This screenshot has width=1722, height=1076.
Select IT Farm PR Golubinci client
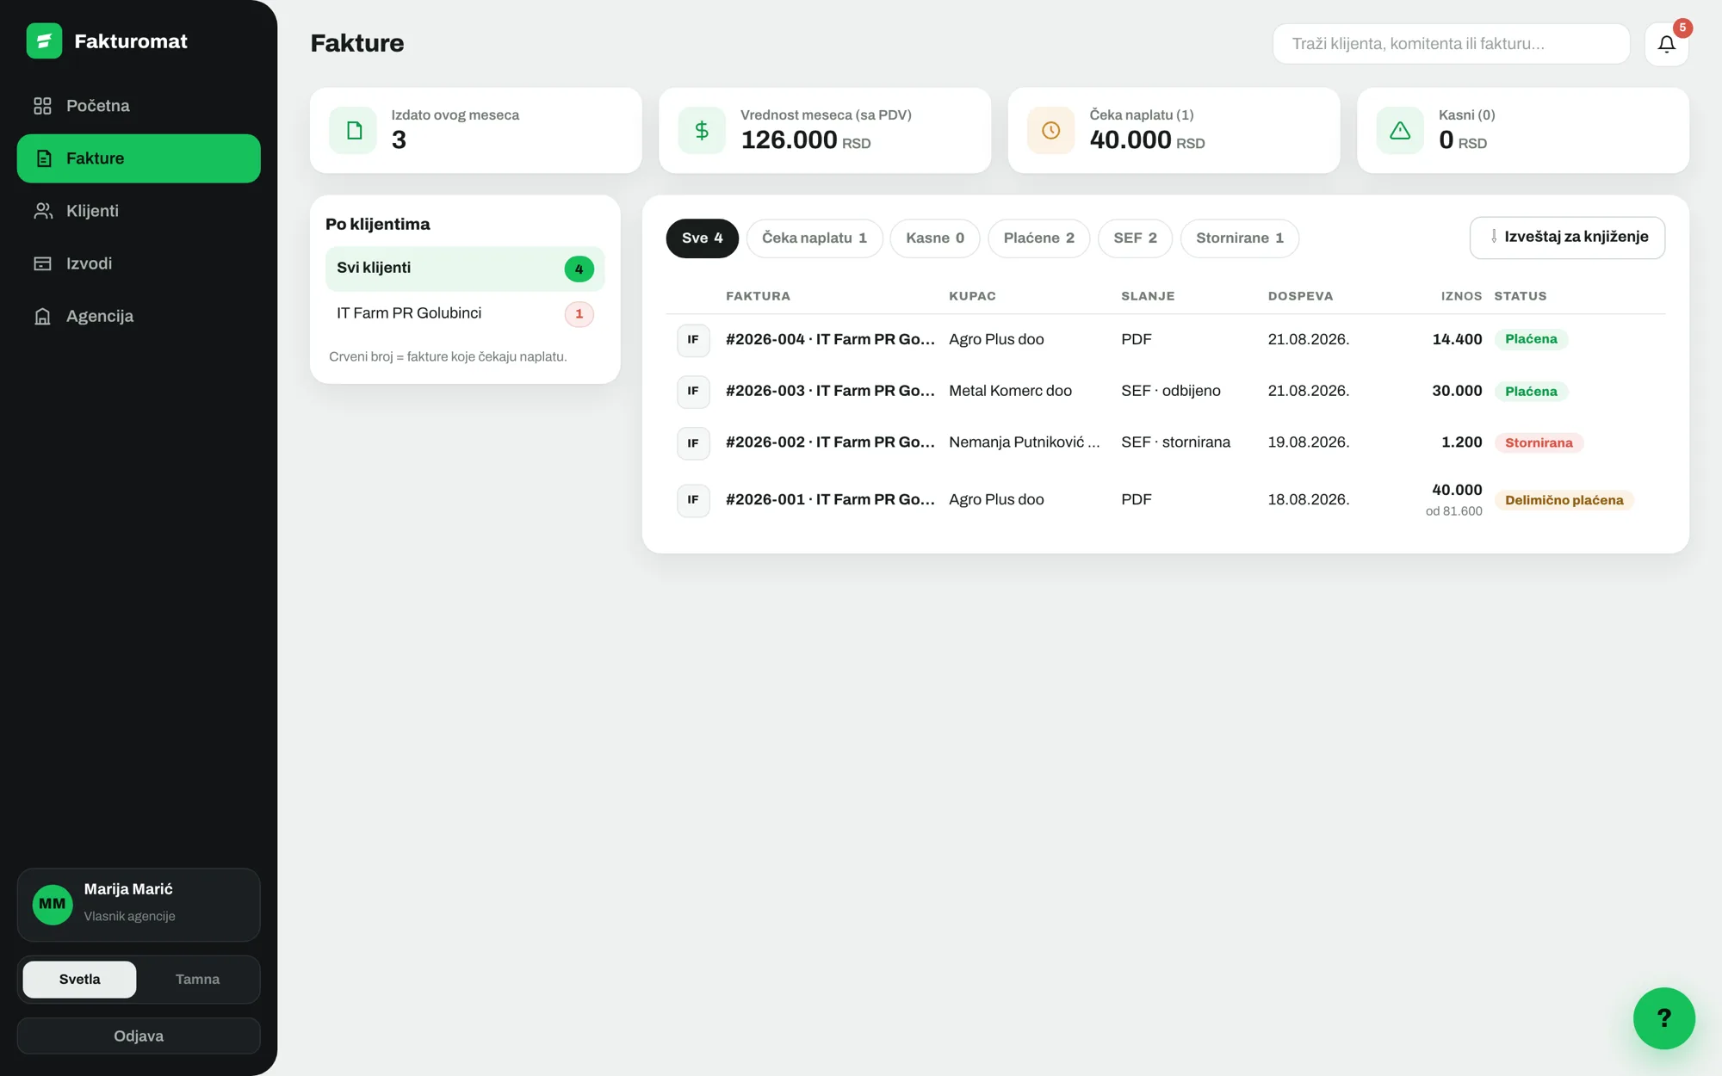click(x=465, y=313)
